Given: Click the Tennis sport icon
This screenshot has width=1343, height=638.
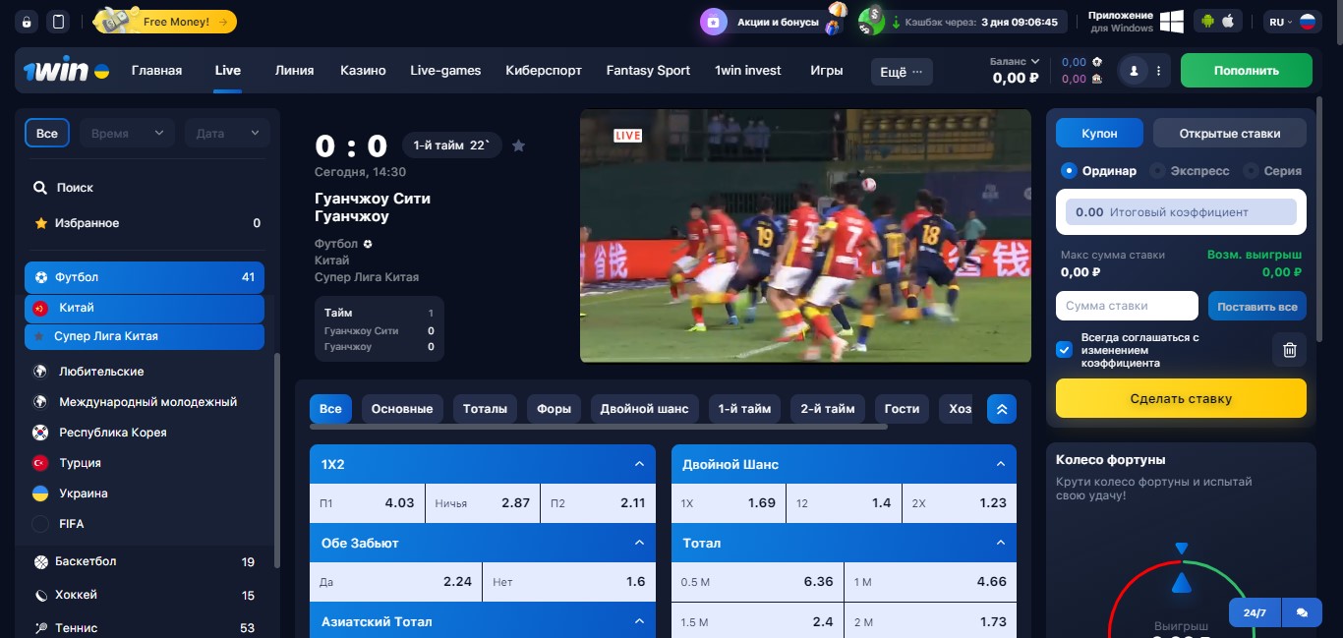Looking at the screenshot, I should point(40,628).
